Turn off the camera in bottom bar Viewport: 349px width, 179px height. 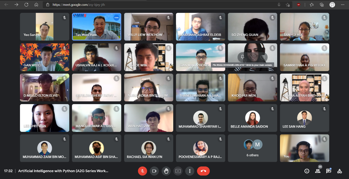154,171
